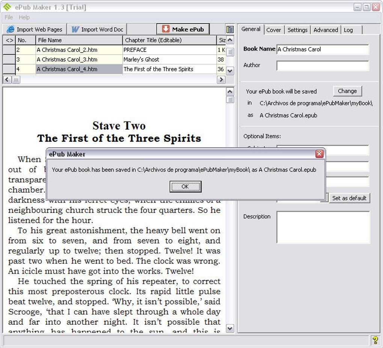Click the Stave Two heading in preview
Image resolution: width=383 pixels, height=348 pixels.
(x=119, y=126)
